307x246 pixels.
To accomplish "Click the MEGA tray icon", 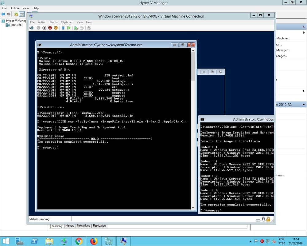I will [x=262, y=241].
